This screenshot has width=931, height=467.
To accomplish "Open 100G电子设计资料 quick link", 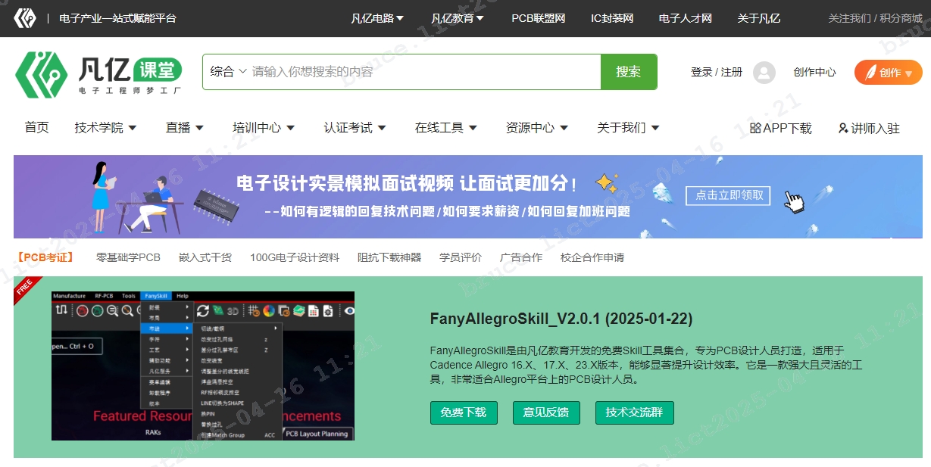I will [295, 257].
